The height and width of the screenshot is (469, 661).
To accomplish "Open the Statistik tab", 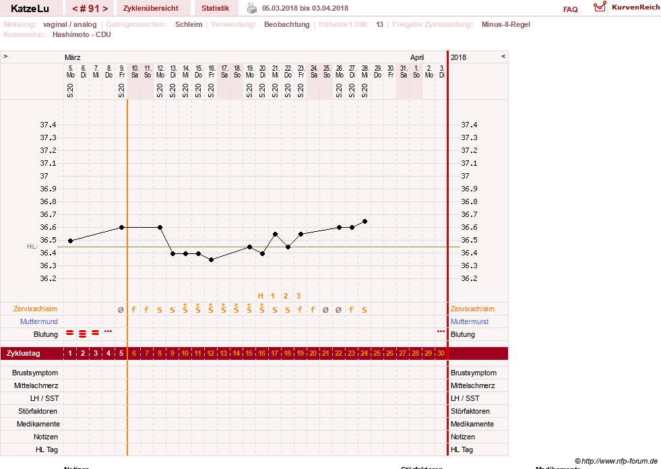I will (x=215, y=8).
